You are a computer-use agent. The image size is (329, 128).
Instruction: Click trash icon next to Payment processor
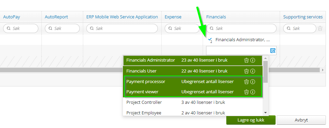tap(246, 82)
